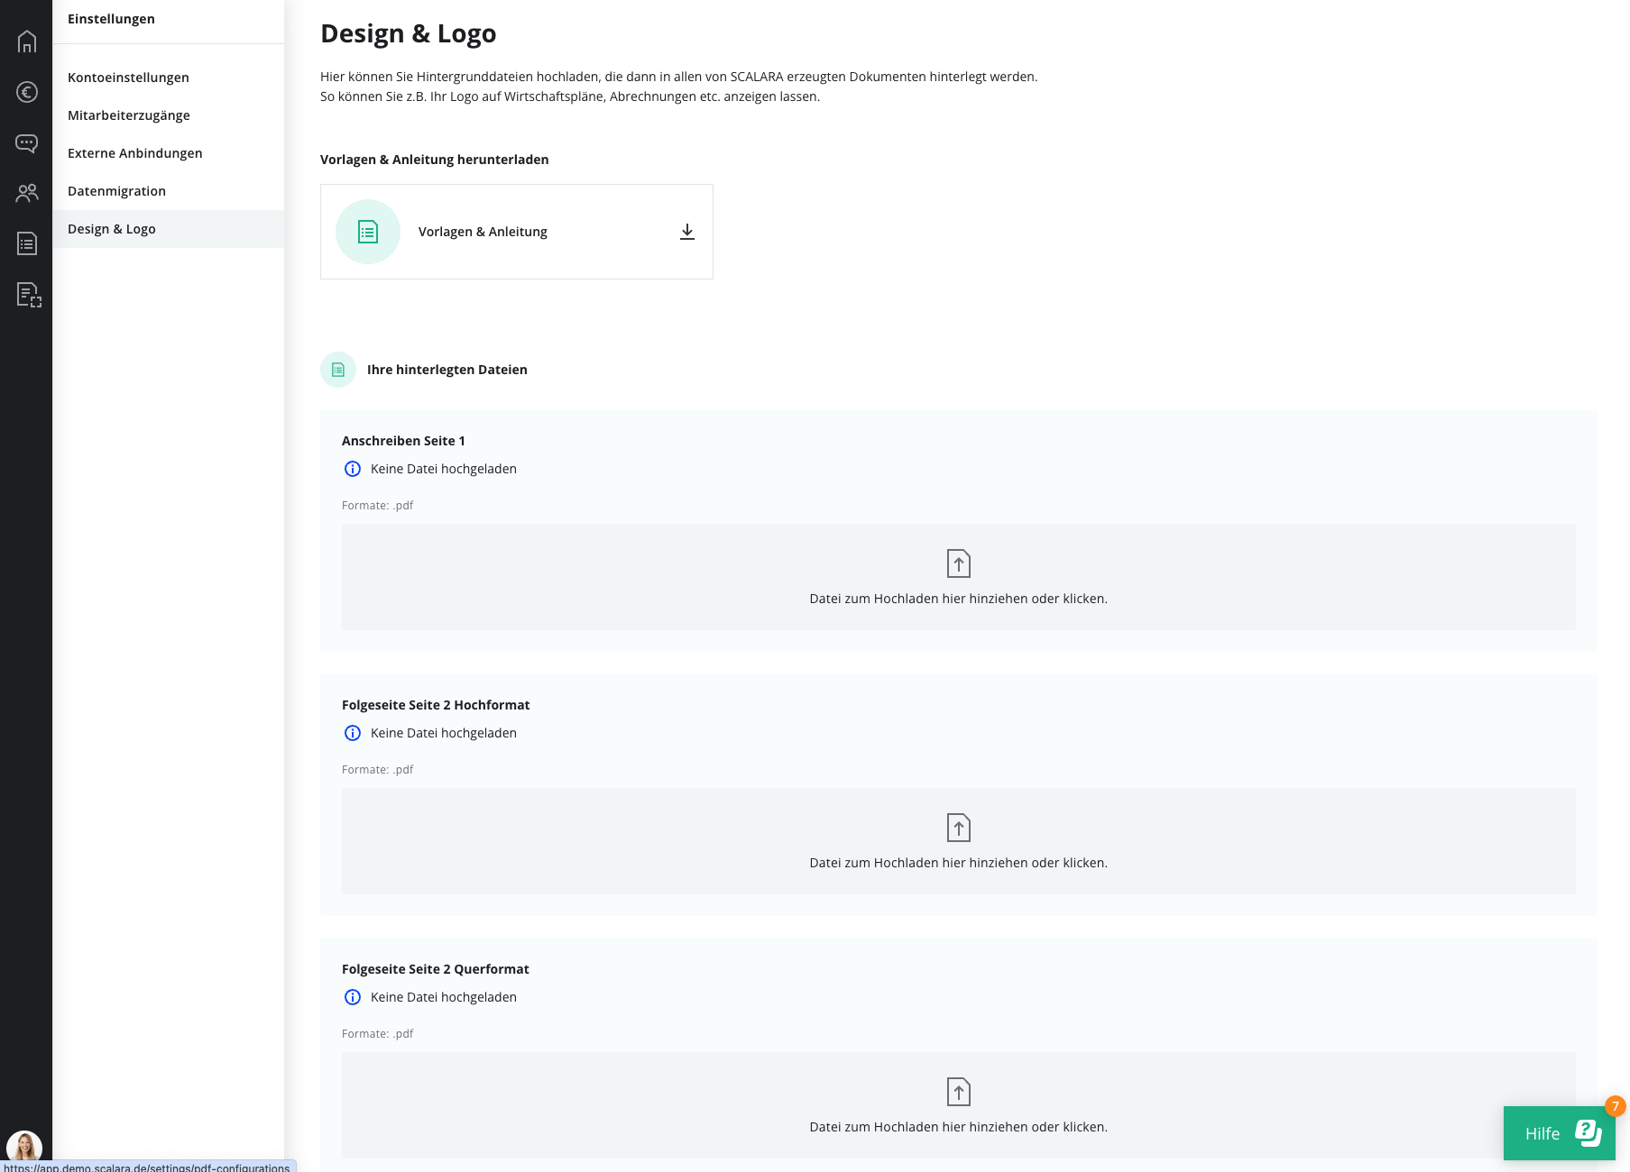Open the document scan sidebar icon
This screenshot has width=1630, height=1172.
tap(29, 295)
